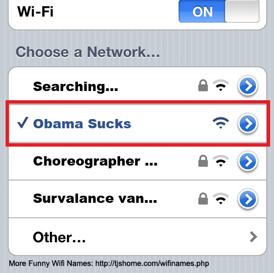Image resolution: width=274 pixels, height=273 pixels.
Task: Expand Other... using its chevron
Action: pos(253,237)
